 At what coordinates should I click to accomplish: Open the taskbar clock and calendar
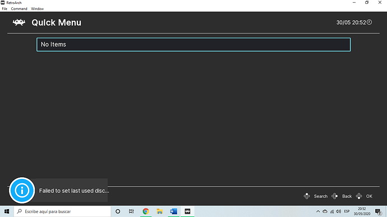pyautogui.click(x=362, y=211)
